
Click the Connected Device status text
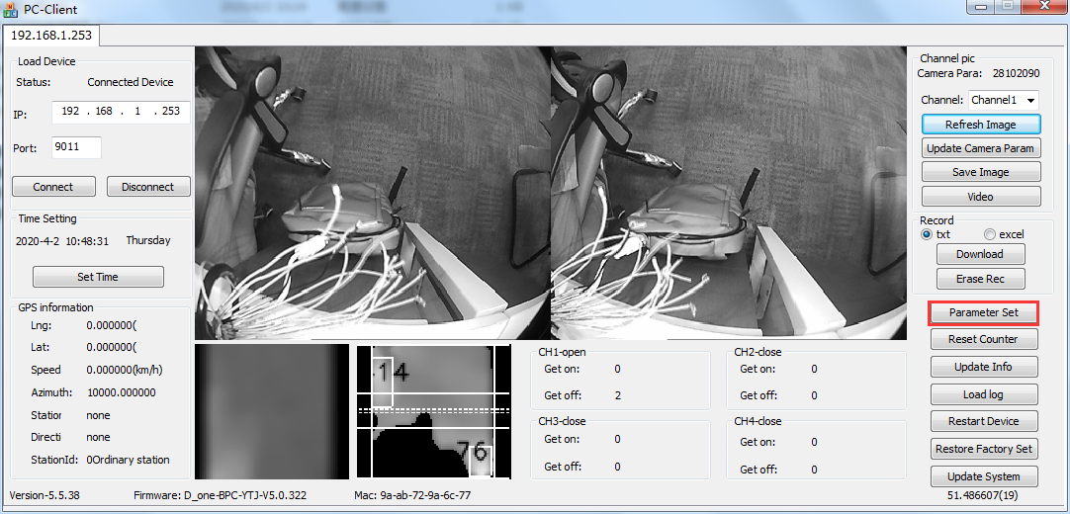pos(131,82)
